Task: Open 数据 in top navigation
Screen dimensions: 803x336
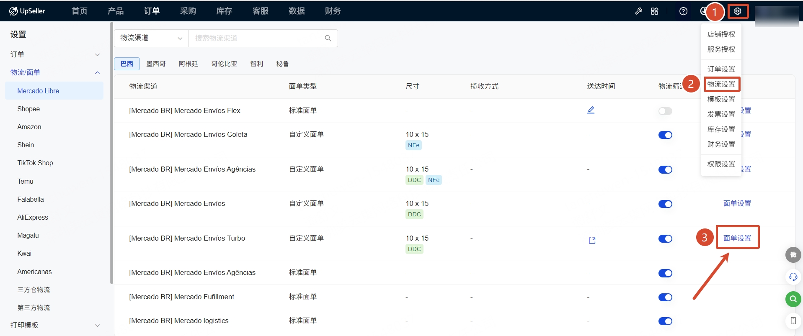Action: (297, 11)
